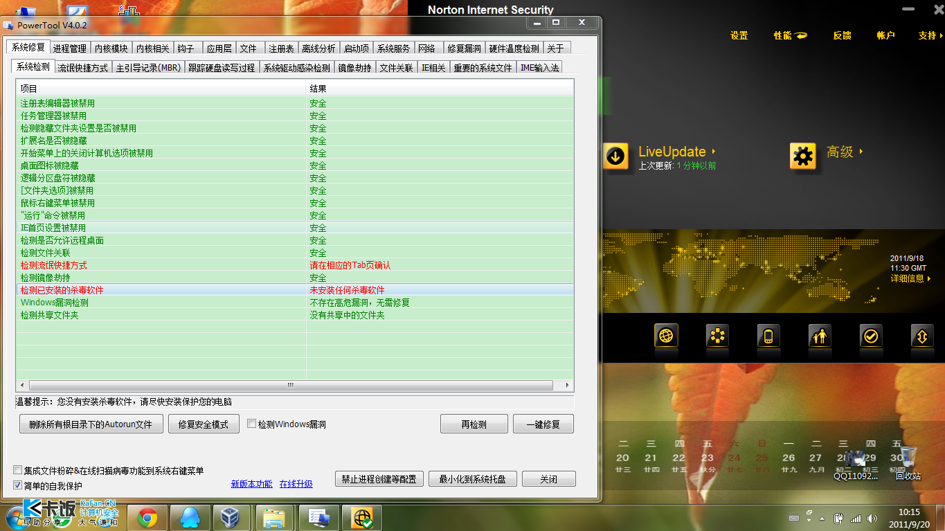945x531 pixels.
Task: Click the network signal tray icon
Action: [x=856, y=518]
